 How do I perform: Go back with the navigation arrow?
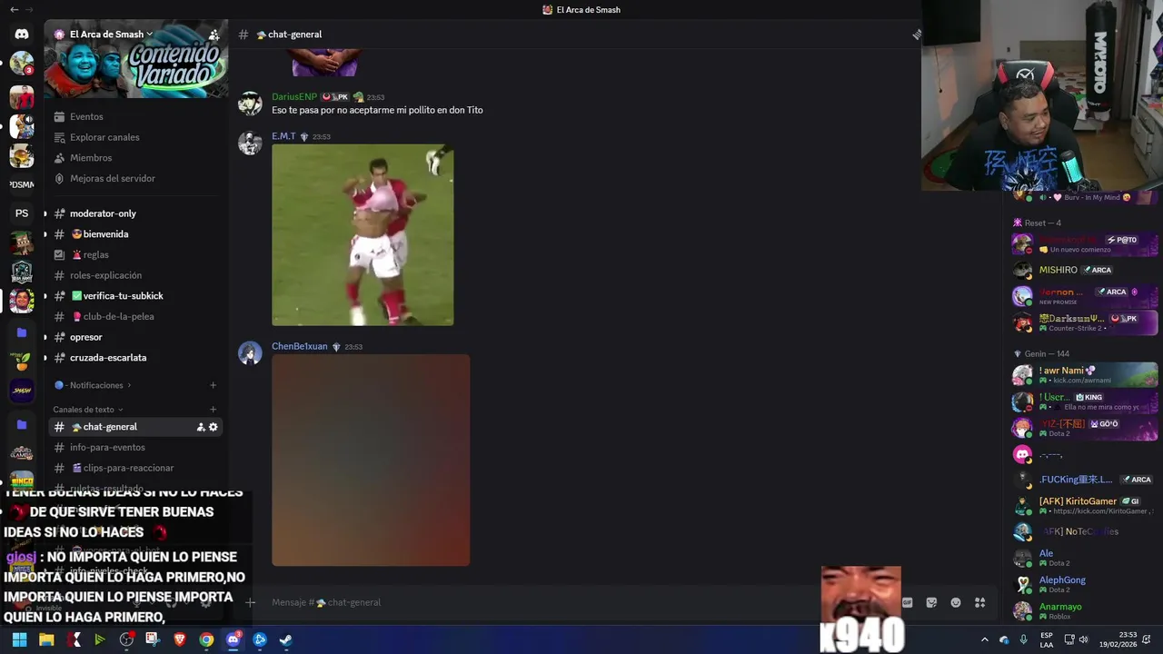pyautogui.click(x=14, y=10)
